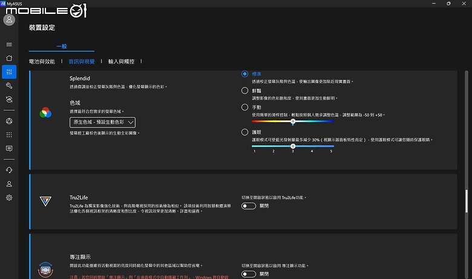Image resolution: width=472 pixels, height=279 pixels.
Task: Toggle the 專注顯示 switch
Action: point(249,274)
